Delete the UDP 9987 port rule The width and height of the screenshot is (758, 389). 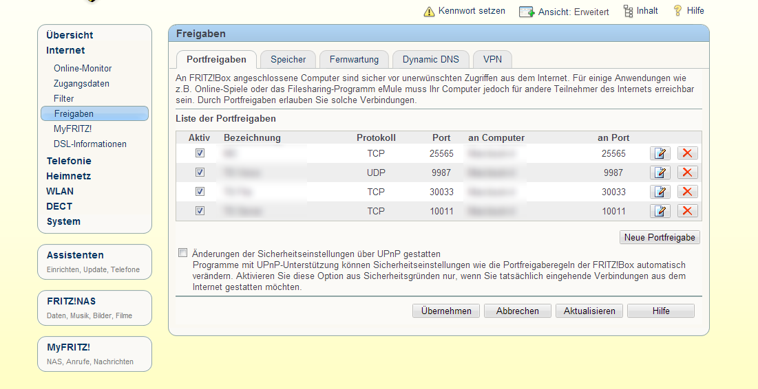coord(687,173)
